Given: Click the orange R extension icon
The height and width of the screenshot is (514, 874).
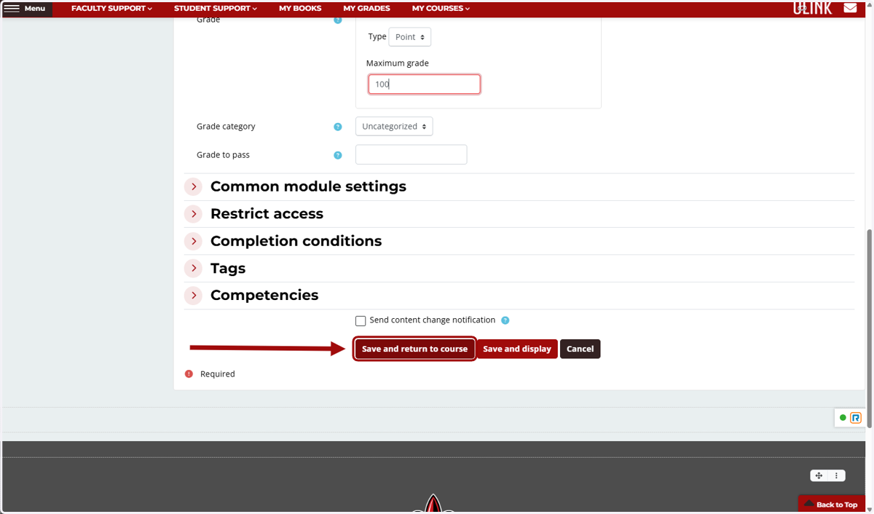Looking at the screenshot, I should pos(856,418).
